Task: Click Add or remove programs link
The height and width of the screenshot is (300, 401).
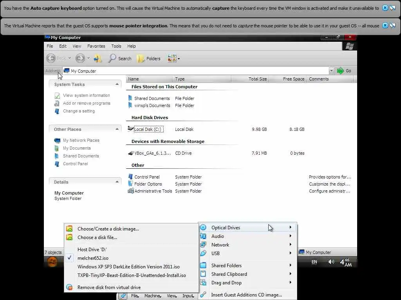Action: tap(87, 103)
